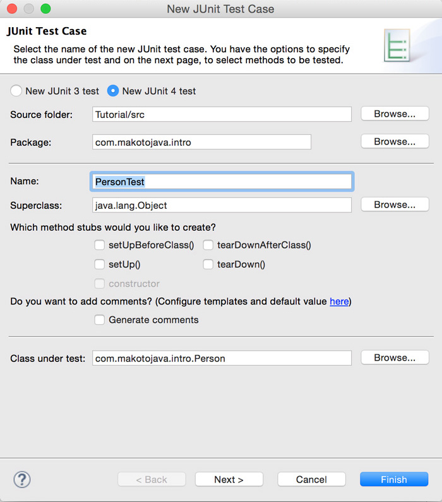Click into the Name field containing PersonTest

(x=221, y=182)
